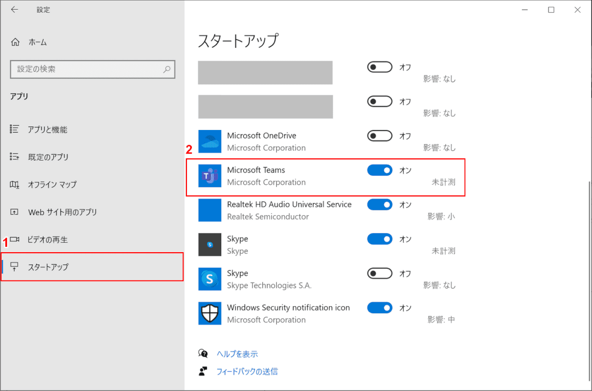Select スタートアップ in sidebar
The width and height of the screenshot is (592, 391).
(x=92, y=267)
